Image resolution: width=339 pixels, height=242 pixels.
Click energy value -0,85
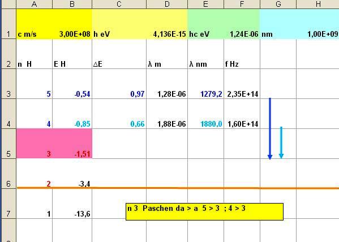[72, 114]
